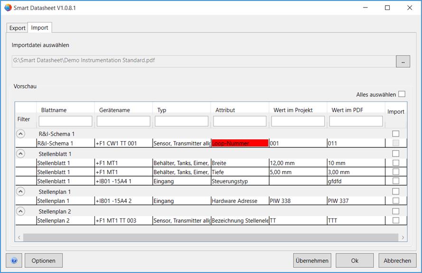Click the Wert im Projekt column header

293,110
